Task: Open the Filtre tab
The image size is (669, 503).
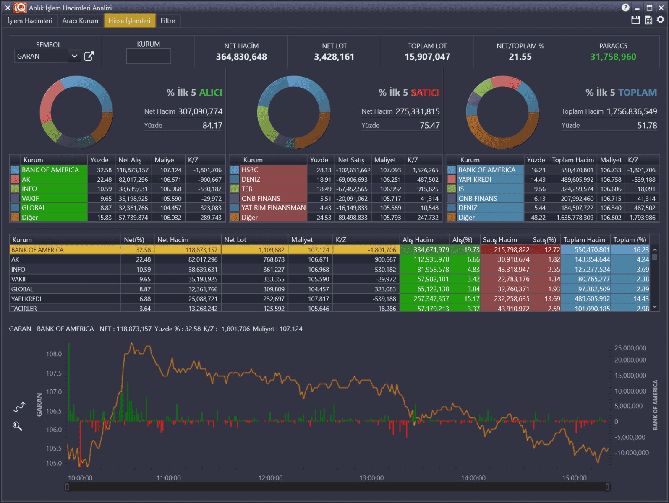Action: click(168, 21)
